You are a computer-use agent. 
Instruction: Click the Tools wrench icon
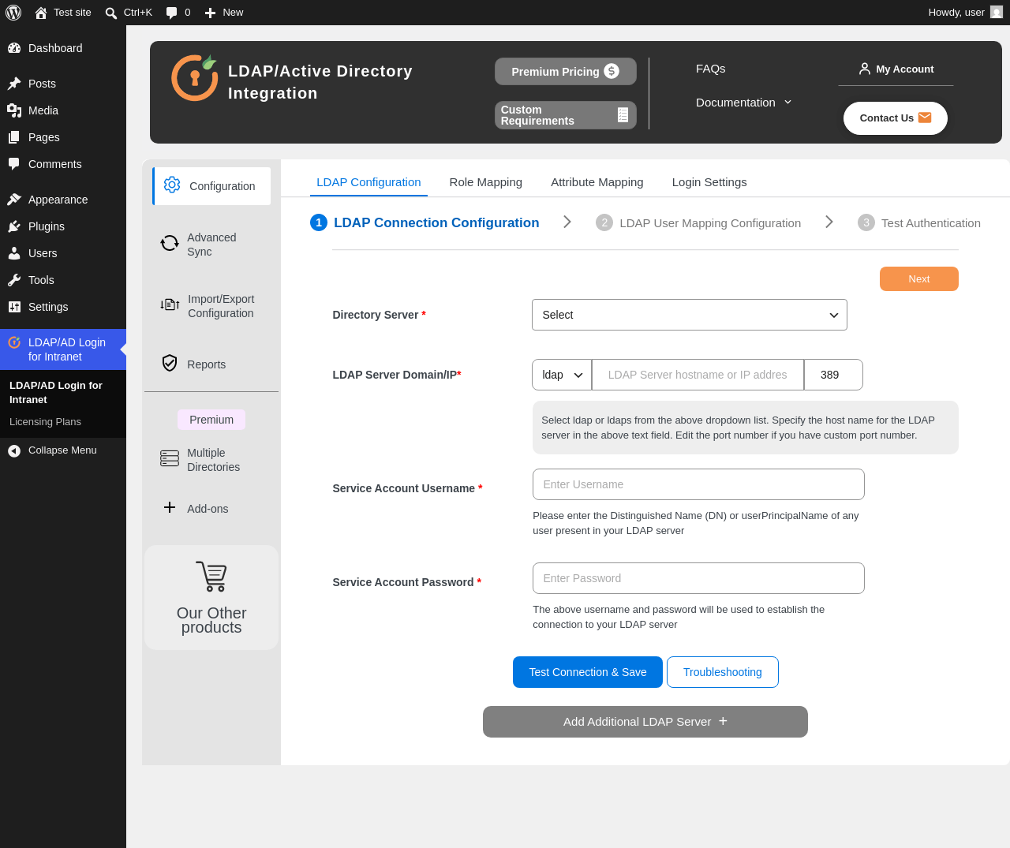[14, 280]
